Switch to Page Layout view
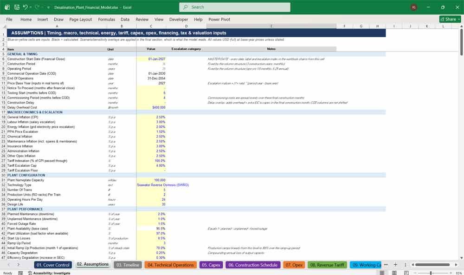Screen dimensions: 464x275 pos(394,273)
